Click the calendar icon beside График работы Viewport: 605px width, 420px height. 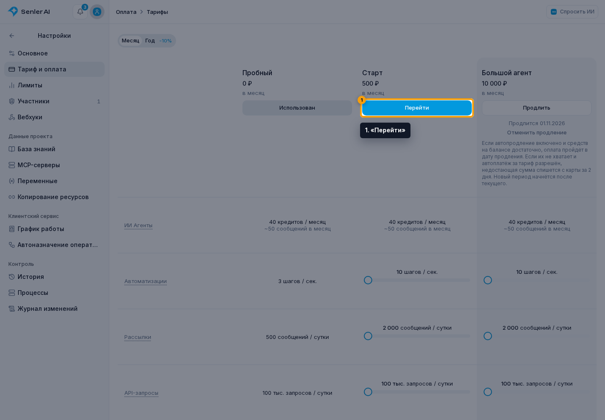(x=12, y=229)
